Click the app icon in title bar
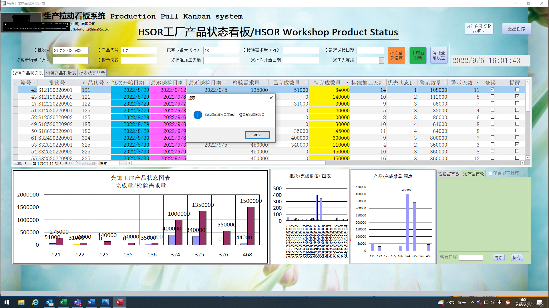 3,3
